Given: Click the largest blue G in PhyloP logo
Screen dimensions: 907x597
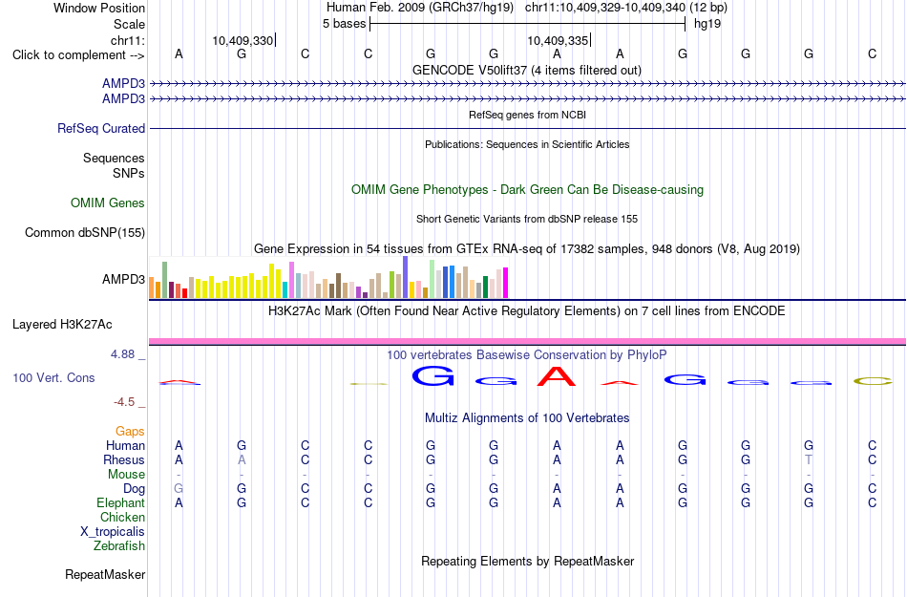Looking at the screenshot, I should [432, 376].
